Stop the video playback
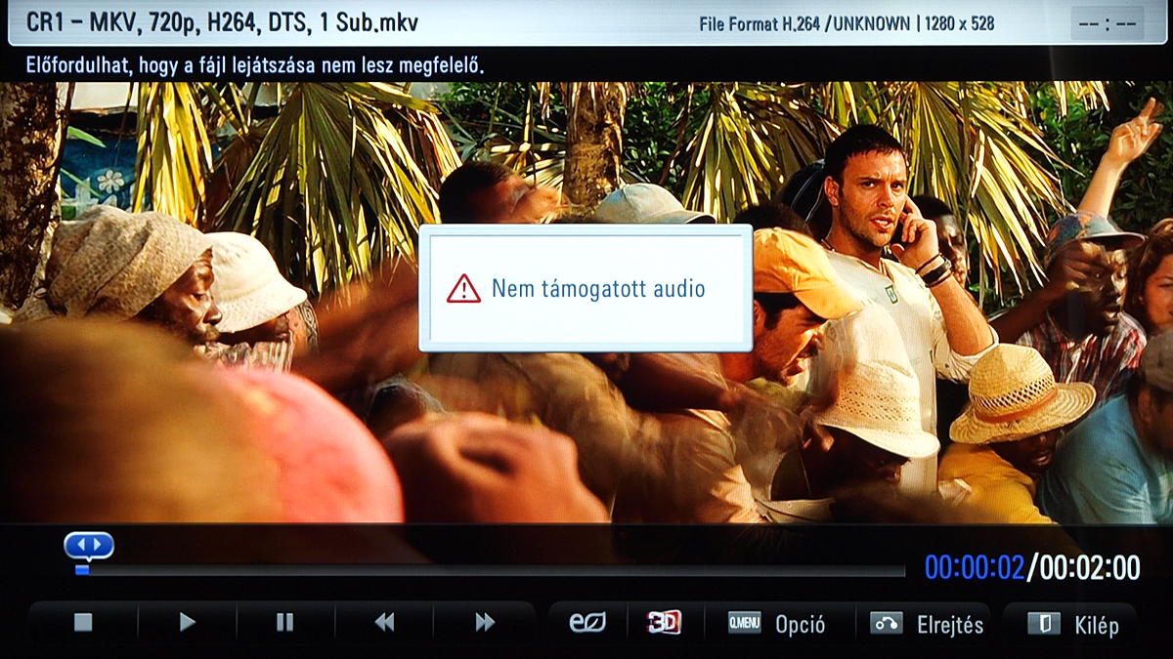This screenshot has height=659, width=1173. [83, 623]
